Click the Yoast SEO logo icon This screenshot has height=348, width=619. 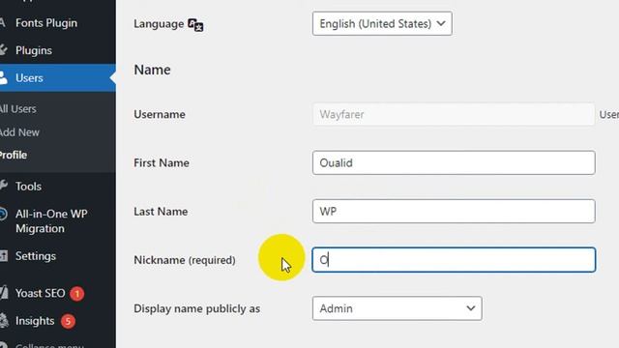click(x=4, y=292)
